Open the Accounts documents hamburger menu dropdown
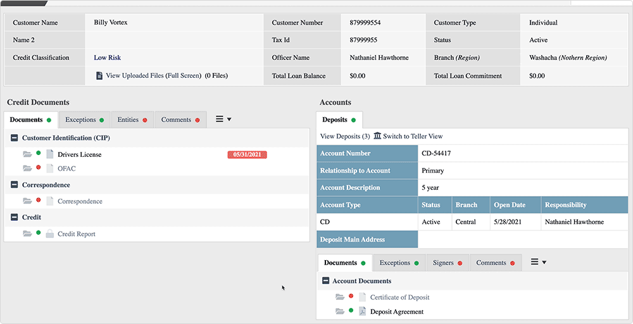 click(538, 262)
